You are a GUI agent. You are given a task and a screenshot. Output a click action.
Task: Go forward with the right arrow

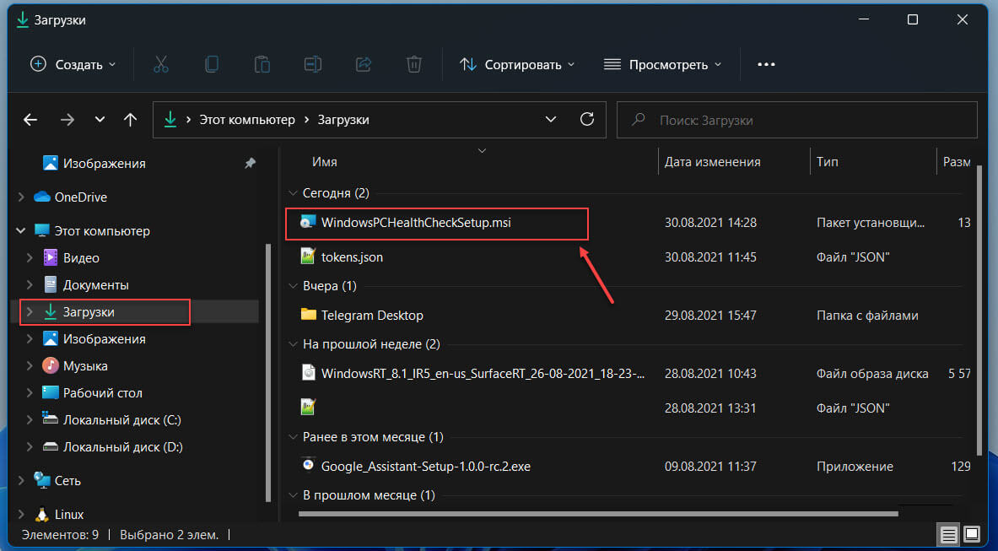click(x=67, y=120)
